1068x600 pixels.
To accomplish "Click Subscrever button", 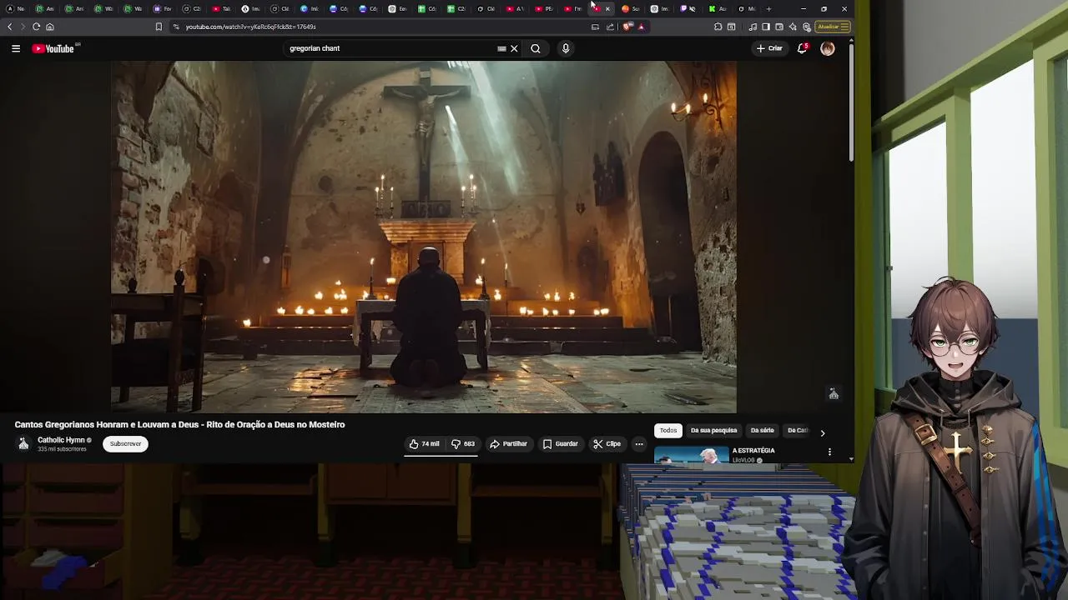I will tap(125, 444).
